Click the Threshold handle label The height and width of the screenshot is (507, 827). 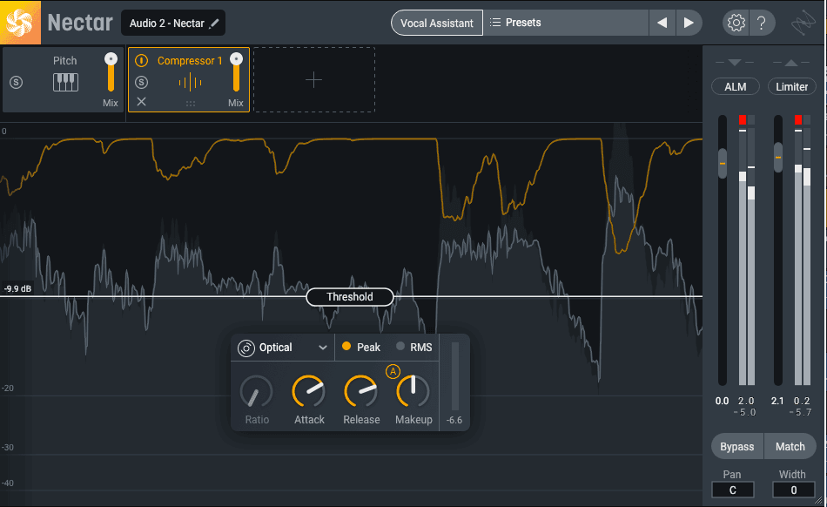click(350, 296)
